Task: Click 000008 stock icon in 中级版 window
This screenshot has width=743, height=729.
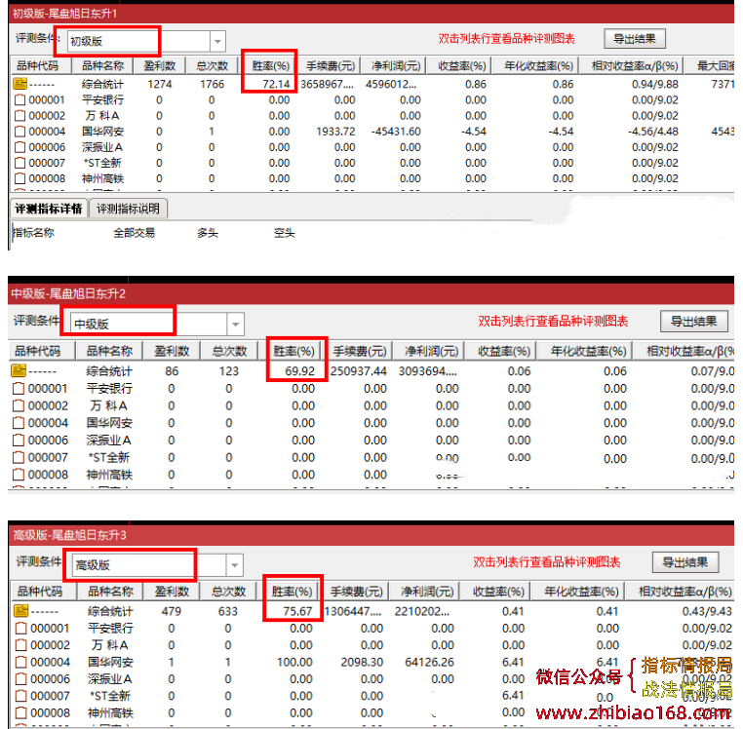Action: (19, 475)
